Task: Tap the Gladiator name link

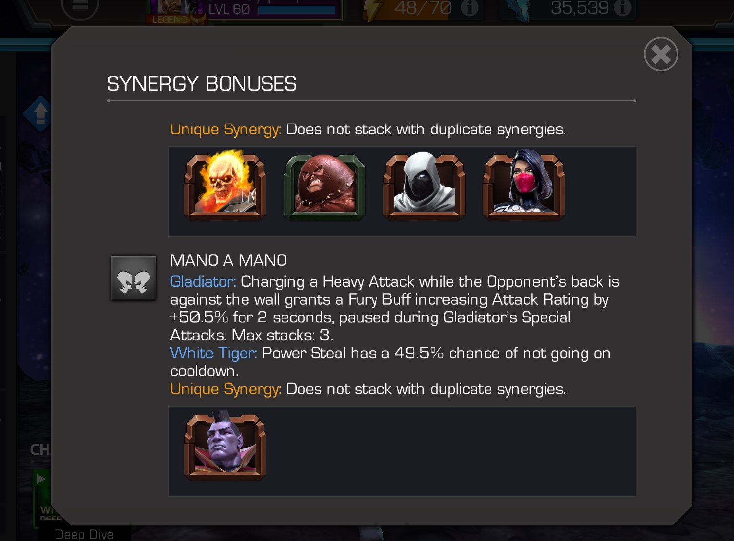Action: (x=203, y=281)
